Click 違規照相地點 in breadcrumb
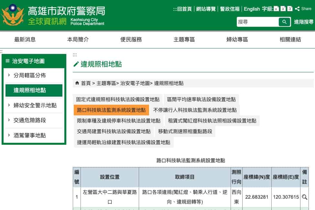315x210 pixels. point(169,83)
